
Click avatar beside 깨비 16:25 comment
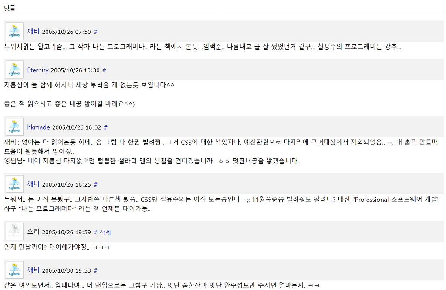click(x=14, y=184)
